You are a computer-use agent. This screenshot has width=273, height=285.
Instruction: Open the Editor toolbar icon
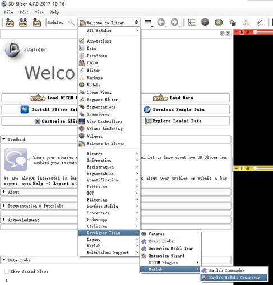pos(260,22)
